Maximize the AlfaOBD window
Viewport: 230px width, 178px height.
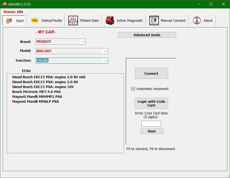(x=211, y=4)
